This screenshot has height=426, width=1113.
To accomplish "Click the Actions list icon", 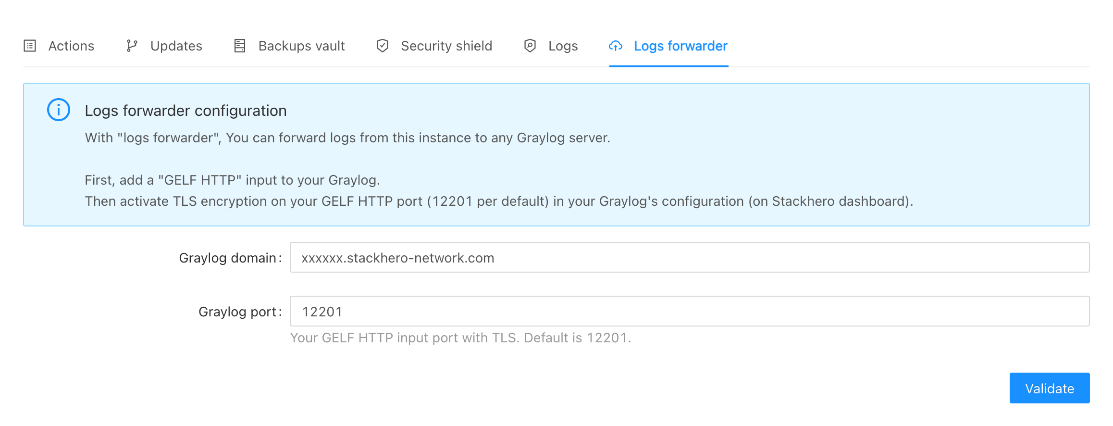I will [30, 46].
